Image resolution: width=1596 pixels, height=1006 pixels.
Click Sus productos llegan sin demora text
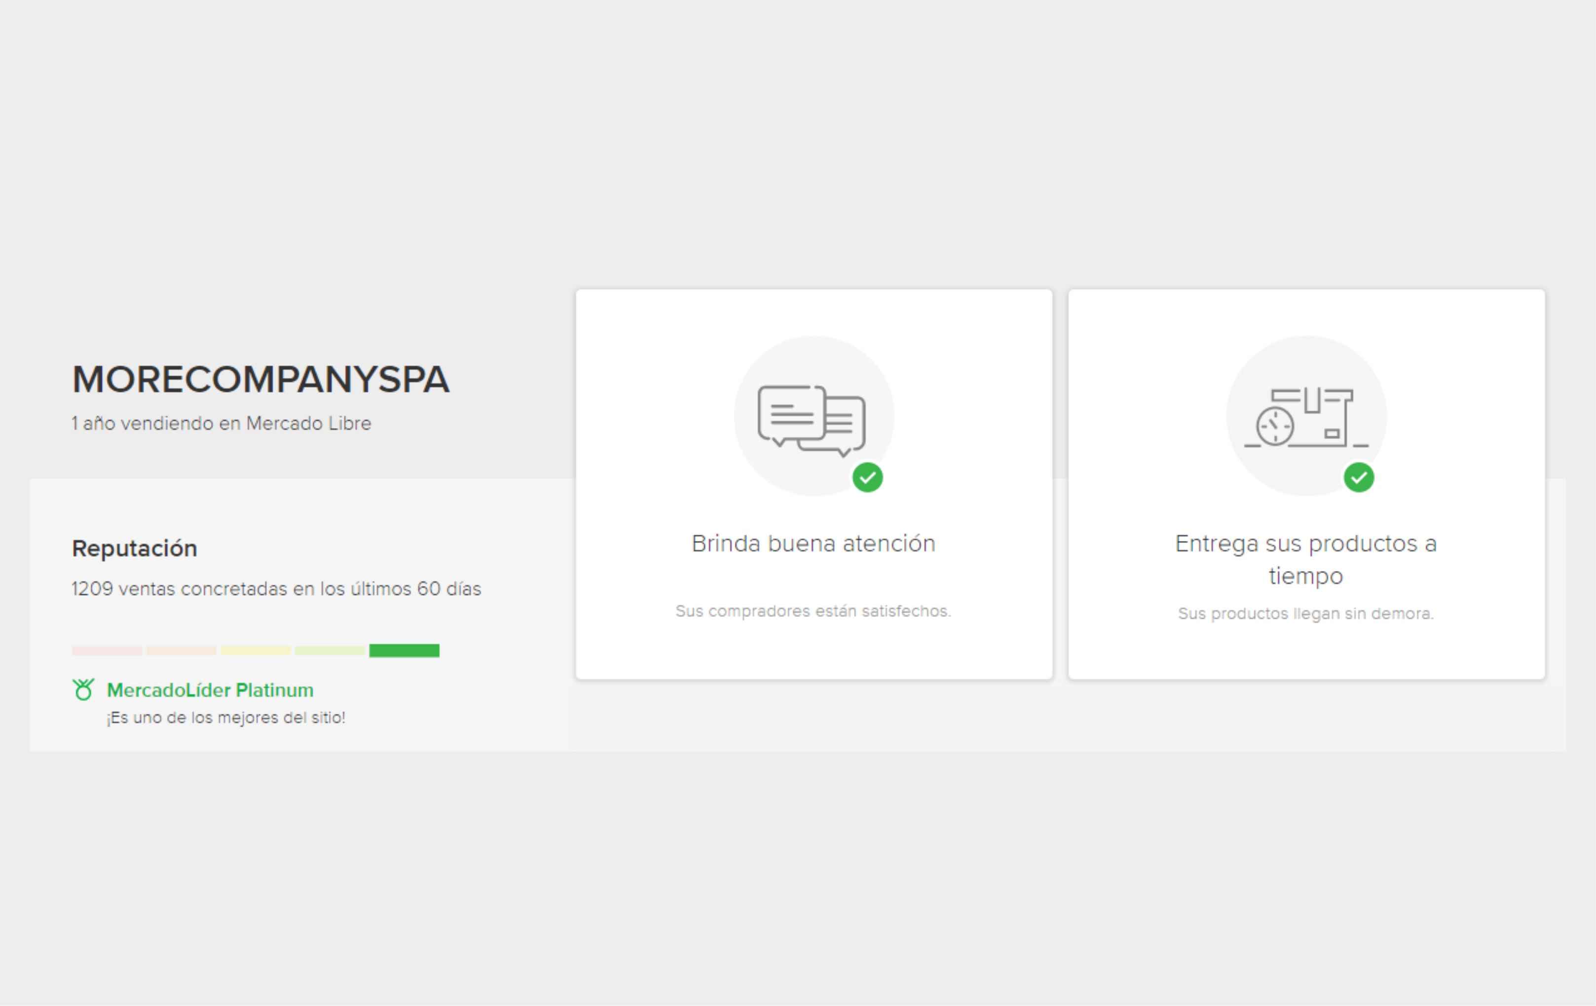1305,613
